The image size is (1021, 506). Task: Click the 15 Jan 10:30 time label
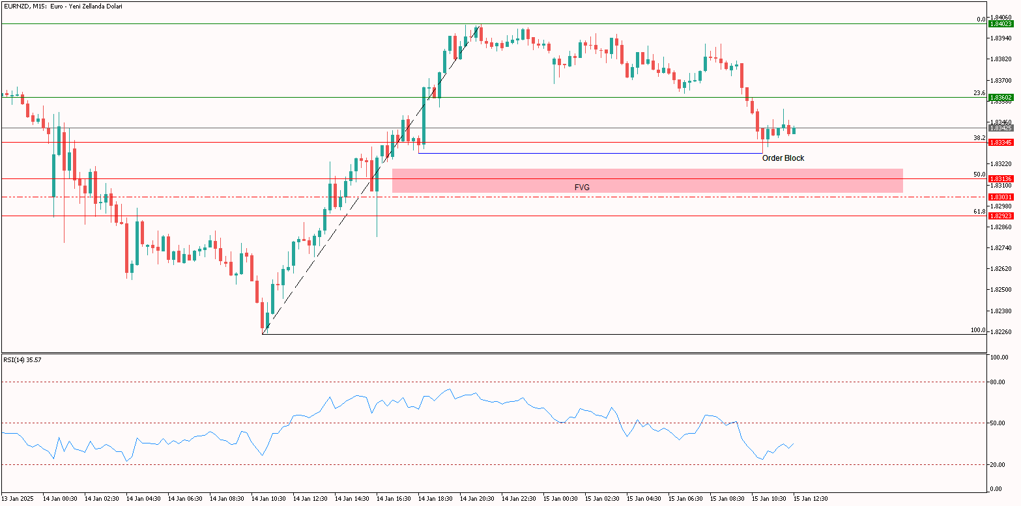point(770,499)
